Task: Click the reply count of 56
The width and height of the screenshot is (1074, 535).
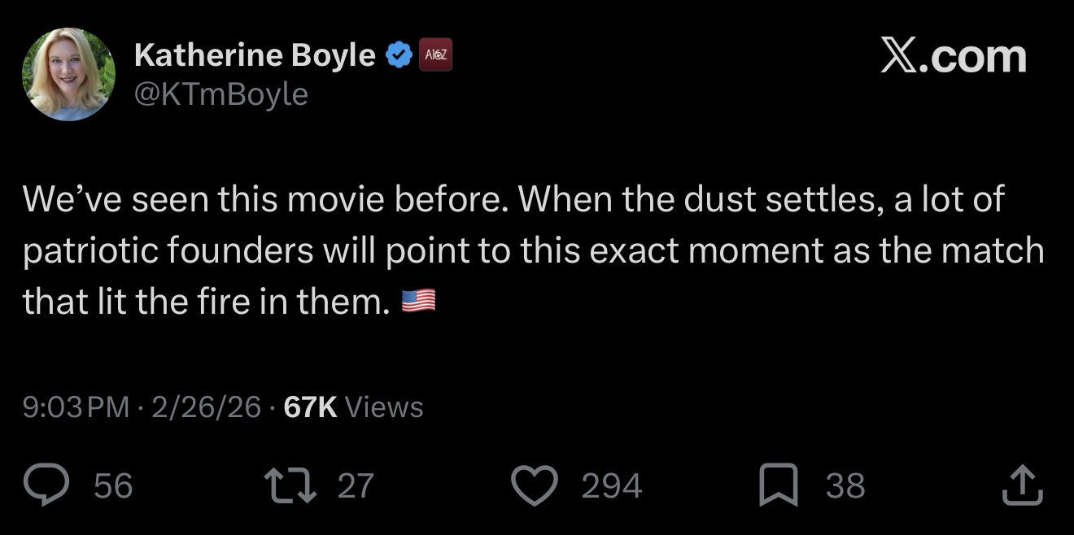Action: tap(113, 485)
